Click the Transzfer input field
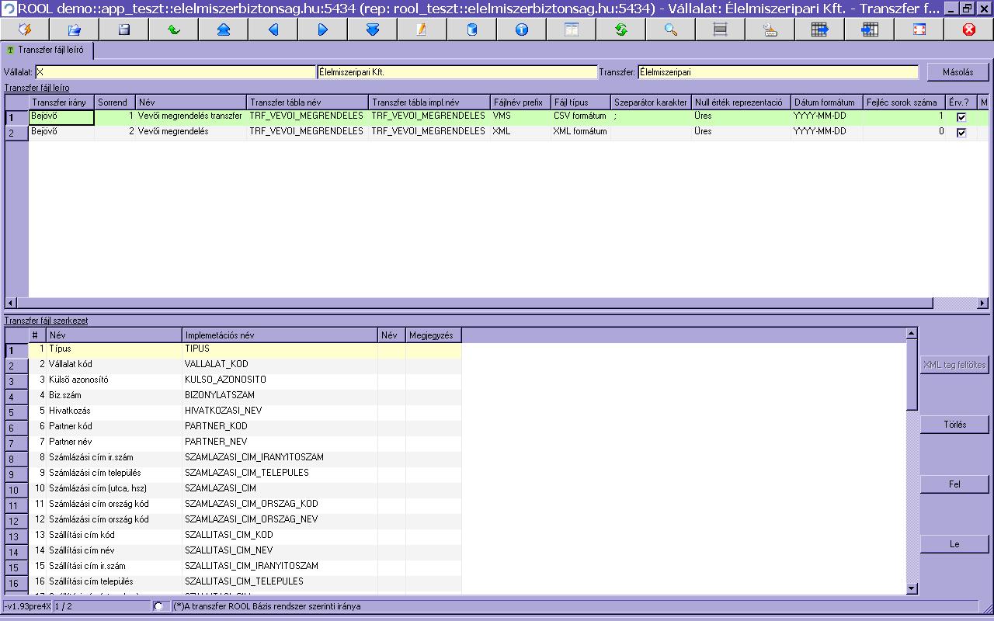The height and width of the screenshot is (621, 994). [x=777, y=72]
